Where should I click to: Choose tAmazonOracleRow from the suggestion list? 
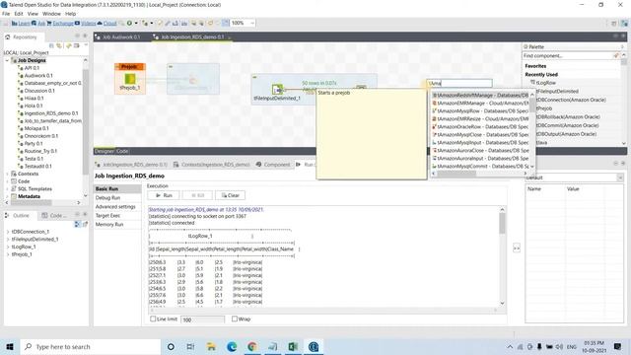click(x=480, y=127)
